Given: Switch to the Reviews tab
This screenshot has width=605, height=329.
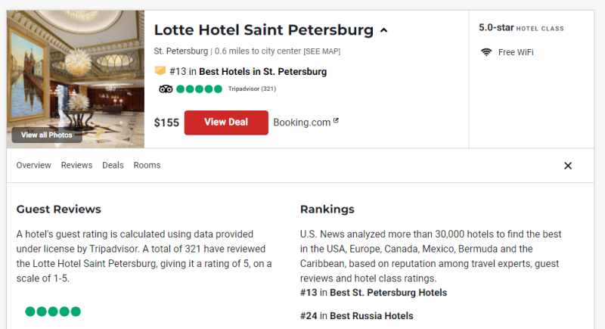Looking at the screenshot, I should coord(76,165).
